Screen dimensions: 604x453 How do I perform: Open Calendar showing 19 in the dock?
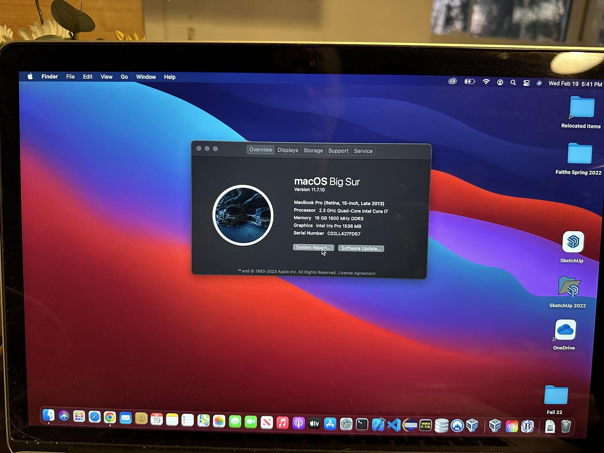click(156, 419)
